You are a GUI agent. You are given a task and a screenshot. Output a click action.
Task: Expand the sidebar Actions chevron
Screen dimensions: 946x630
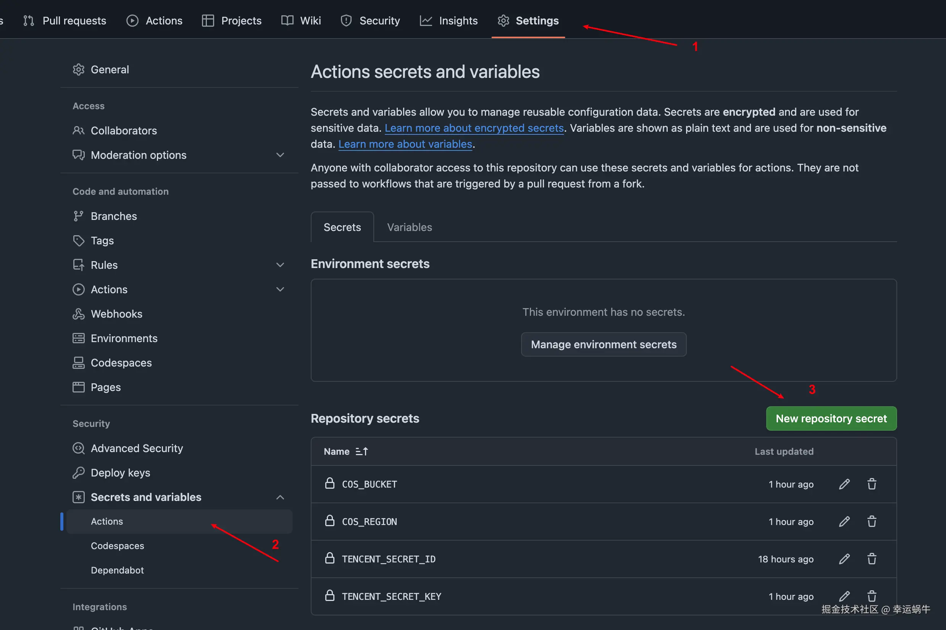pos(280,289)
